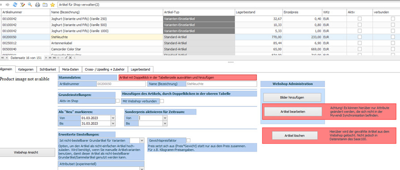Click the Einzelpreis 233,00 cell

tap(302, 37)
